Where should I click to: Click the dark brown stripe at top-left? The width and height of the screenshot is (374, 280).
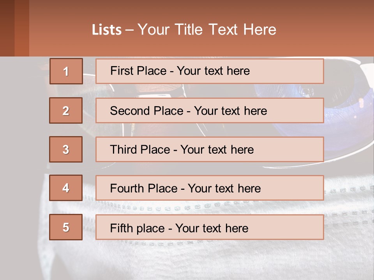pyautogui.click(x=7, y=28)
